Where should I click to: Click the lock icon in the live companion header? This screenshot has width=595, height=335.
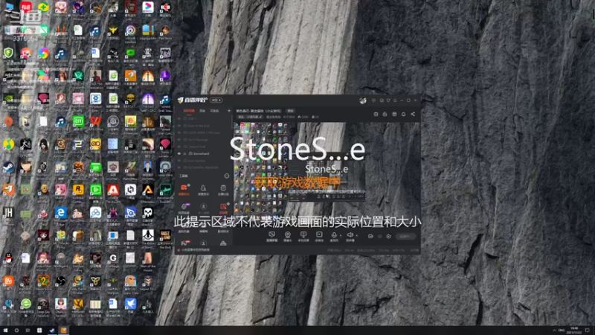point(385,114)
